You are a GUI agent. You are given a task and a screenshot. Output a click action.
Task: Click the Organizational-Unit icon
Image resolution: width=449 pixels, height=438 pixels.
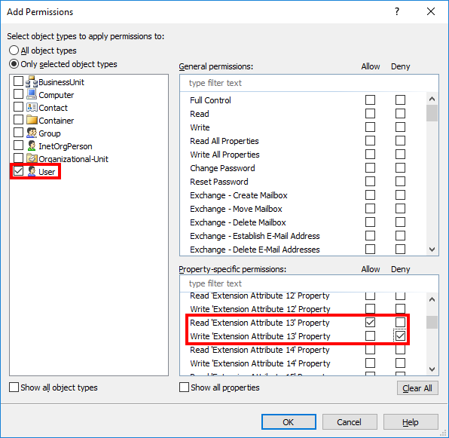32,158
